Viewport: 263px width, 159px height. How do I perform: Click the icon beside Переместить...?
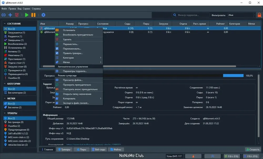pyautogui.click(x=57, y=44)
